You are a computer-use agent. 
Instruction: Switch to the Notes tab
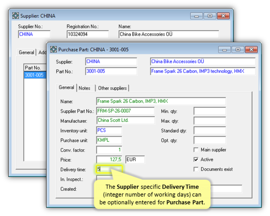84,88
